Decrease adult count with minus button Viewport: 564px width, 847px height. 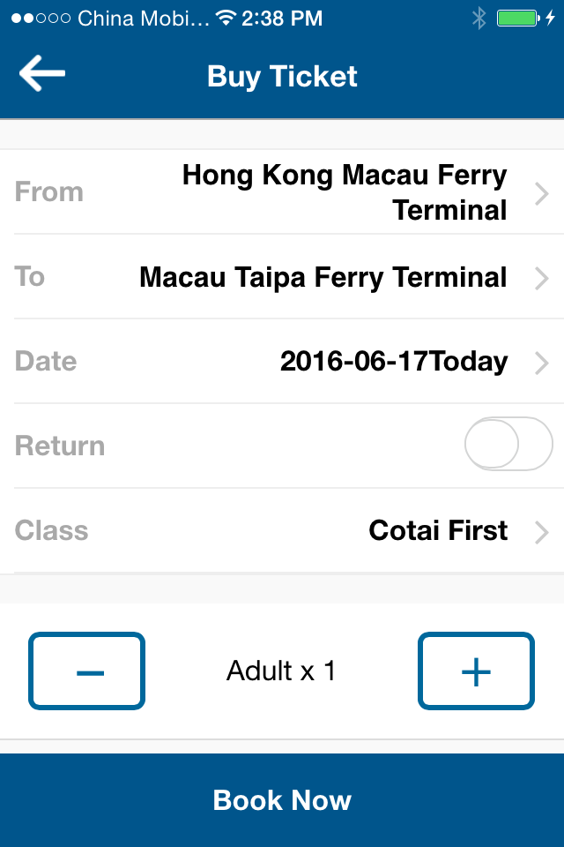87,671
